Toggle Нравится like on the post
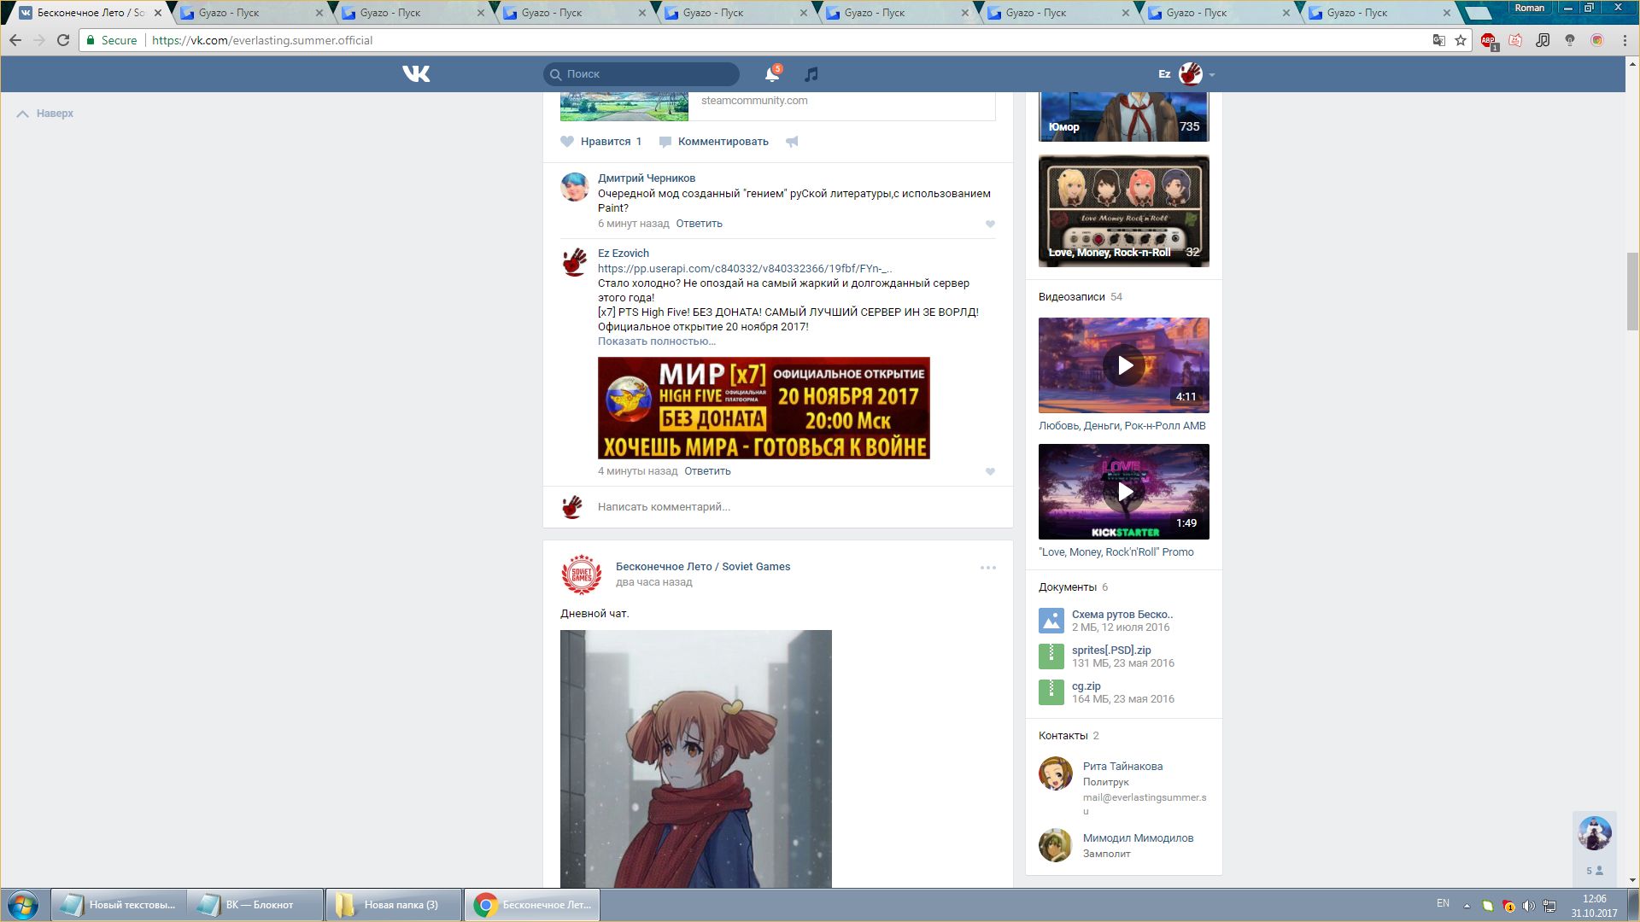 tap(601, 142)
